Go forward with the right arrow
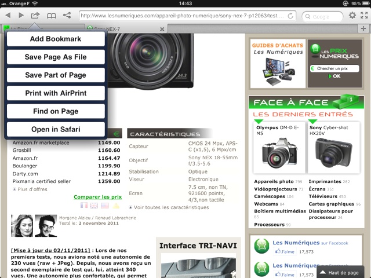This screenshot has width=371, height=278. click(x=21, y=16)
